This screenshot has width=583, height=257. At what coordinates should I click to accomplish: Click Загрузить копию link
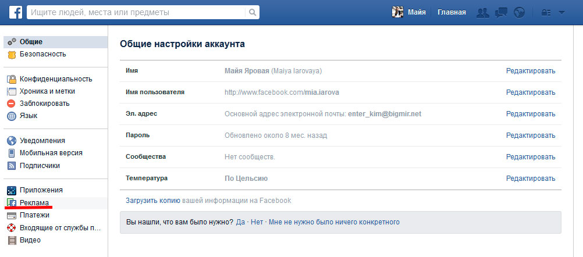coord(152,201)
